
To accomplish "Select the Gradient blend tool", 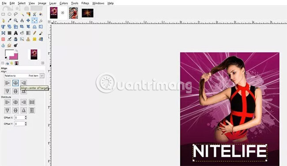I will 28,33.
